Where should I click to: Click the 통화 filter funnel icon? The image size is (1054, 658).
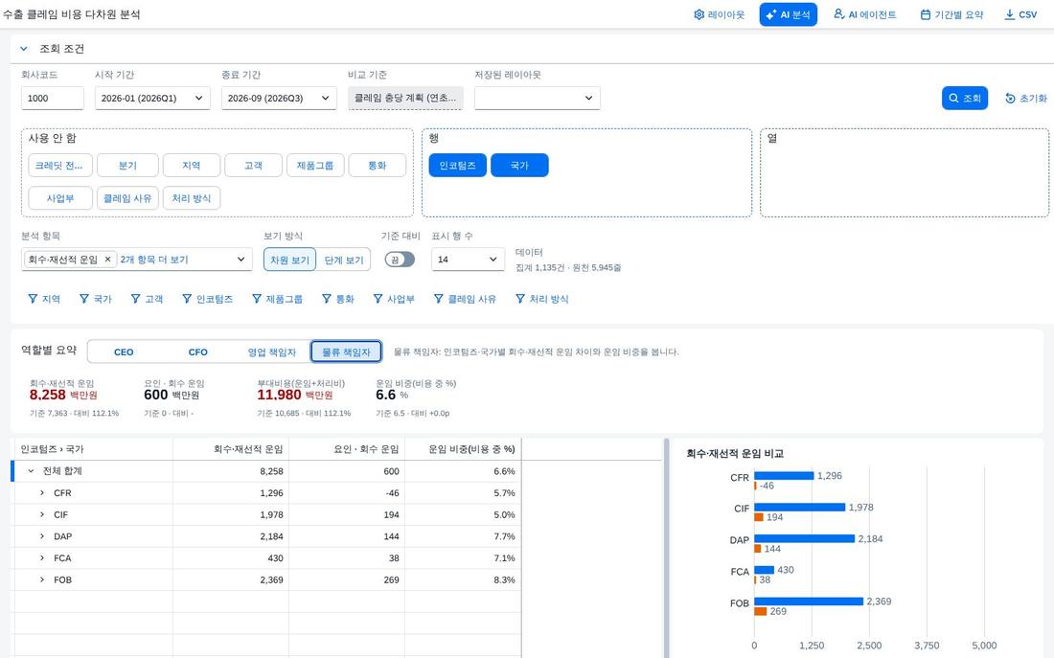pyautogui.click(x=327, y=299)
